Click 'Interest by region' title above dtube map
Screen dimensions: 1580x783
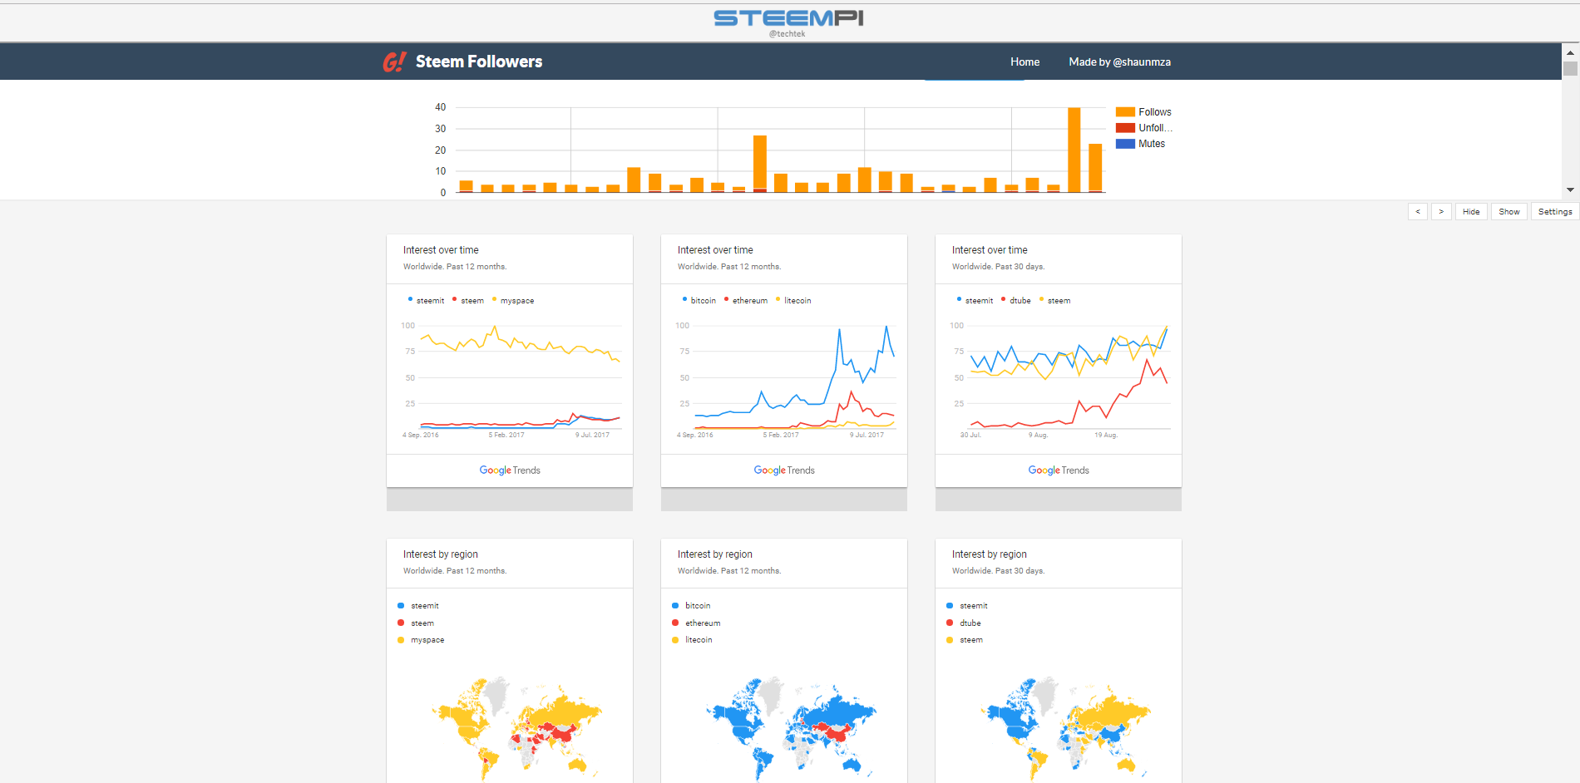coord(989,554)
